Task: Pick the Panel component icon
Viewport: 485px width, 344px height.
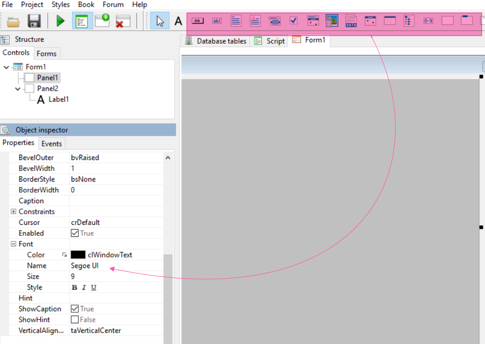Action: pyautogui.click(x=447, y=21)
